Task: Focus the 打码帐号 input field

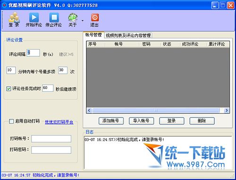Action: pyautogui.click(x=51, y=139)
